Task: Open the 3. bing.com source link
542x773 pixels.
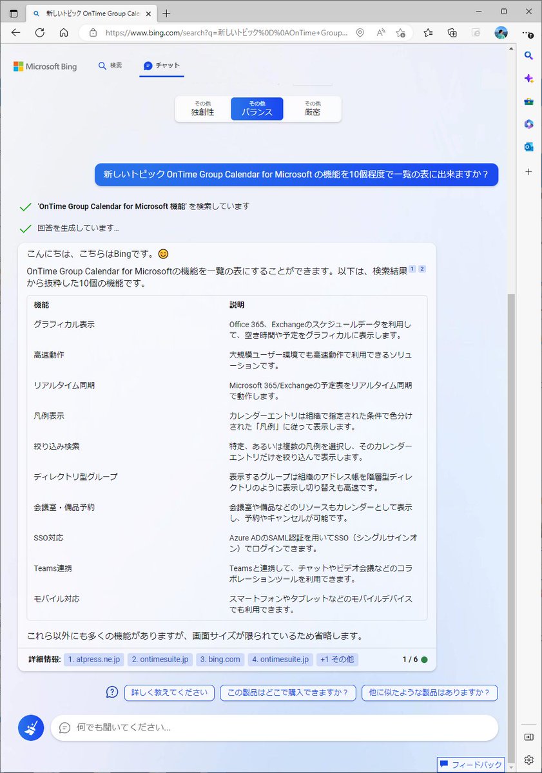Action: point(220,660)
